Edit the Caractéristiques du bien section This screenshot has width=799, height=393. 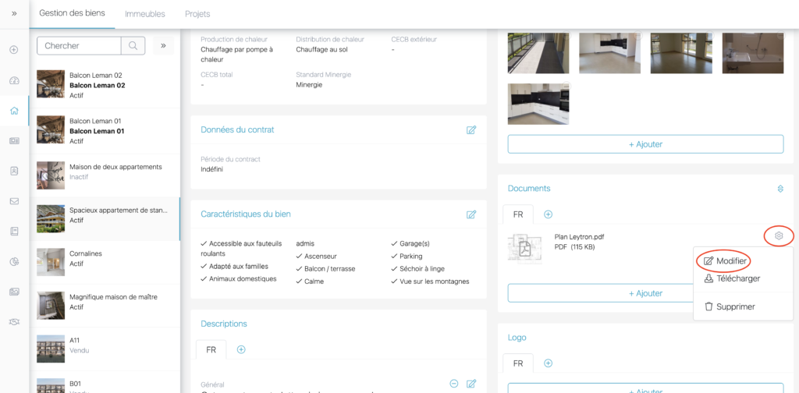[x=471, y=214]
